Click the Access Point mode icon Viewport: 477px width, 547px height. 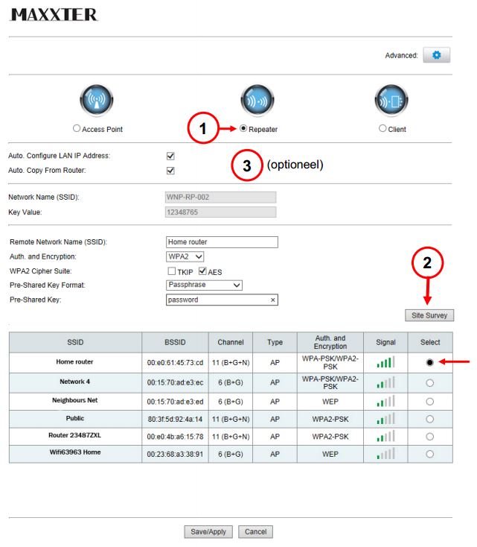[x=97, y=100]
